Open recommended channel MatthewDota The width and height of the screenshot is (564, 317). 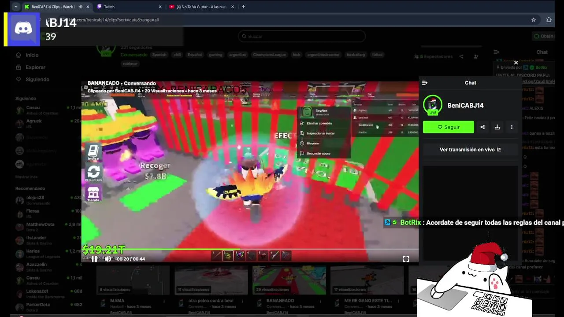(x=48, y=227)
